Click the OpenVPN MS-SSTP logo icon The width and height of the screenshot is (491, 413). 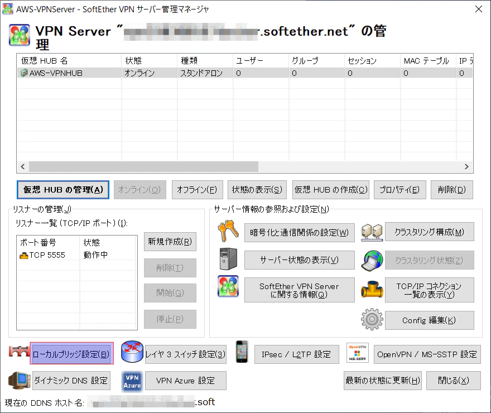pyautogui.click(x=358, y=353)
